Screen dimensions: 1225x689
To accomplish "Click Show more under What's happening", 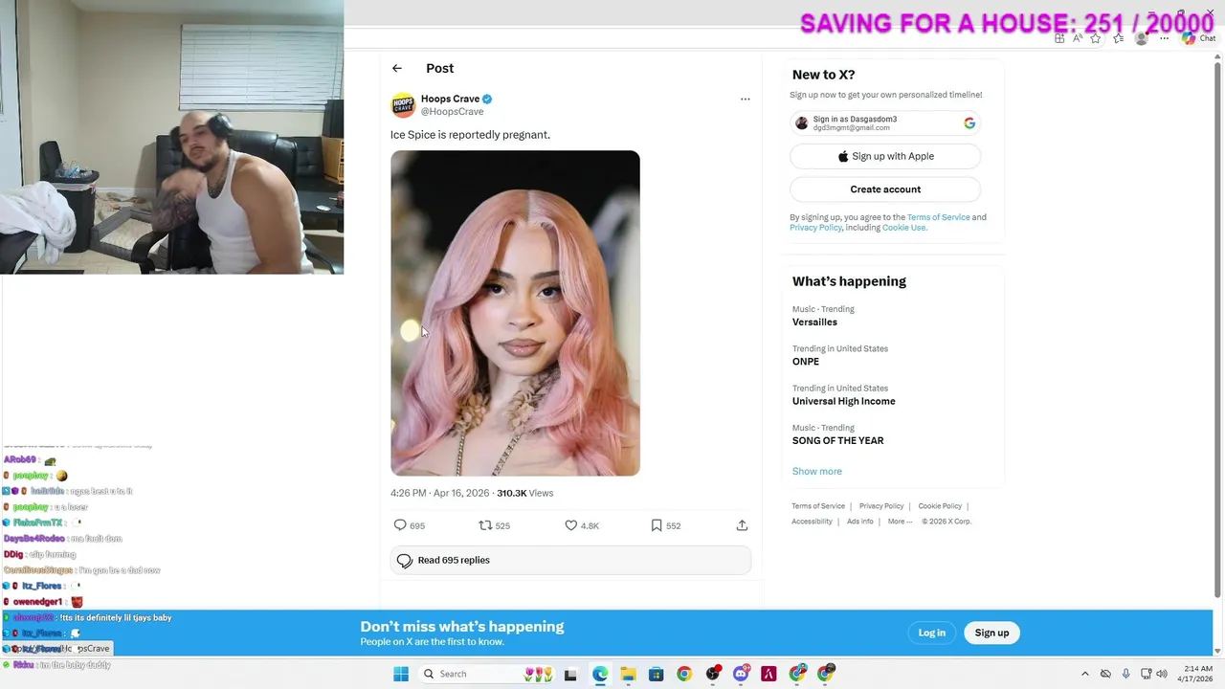I will [816, 471].
